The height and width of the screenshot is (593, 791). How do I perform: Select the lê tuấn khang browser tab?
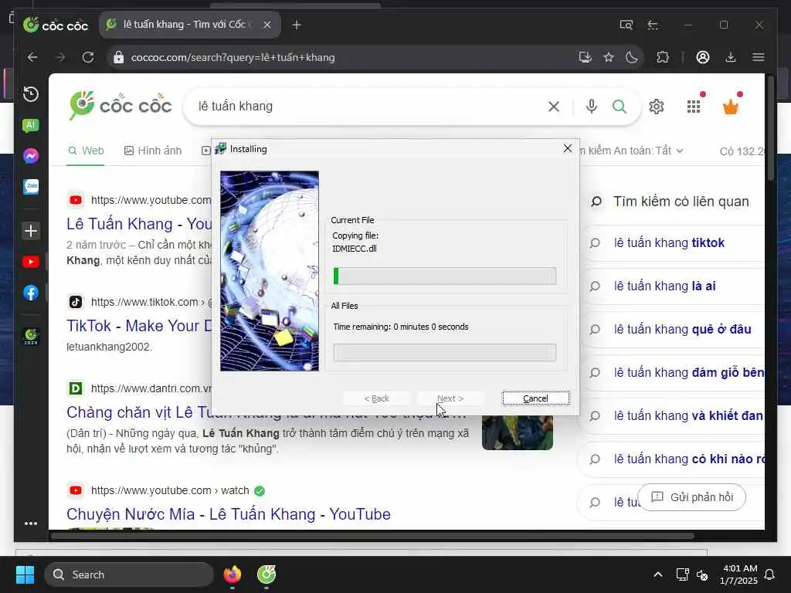point(190,25)
